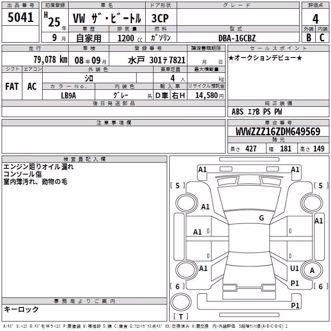Screen dimensions: 331x331
Task: Click the セールスポイント section header
Action: tap(278, 48)
